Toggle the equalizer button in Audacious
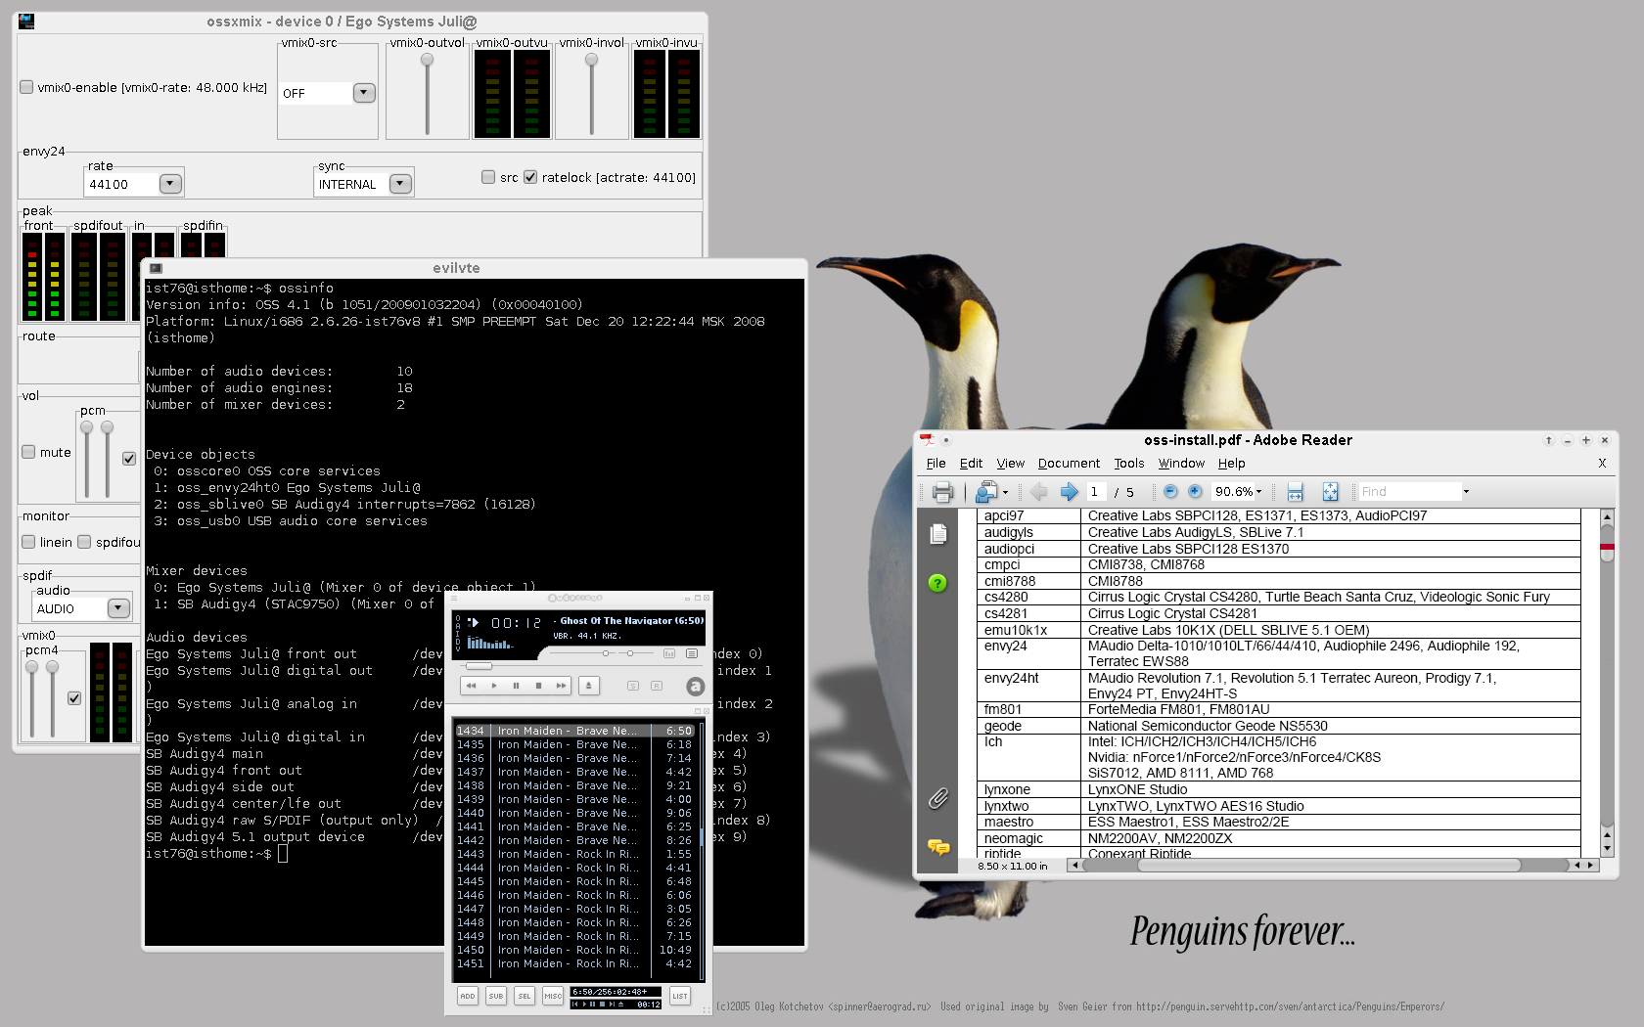The height and width of the screenshot is (1027, 1644). [x=669, y=653]
